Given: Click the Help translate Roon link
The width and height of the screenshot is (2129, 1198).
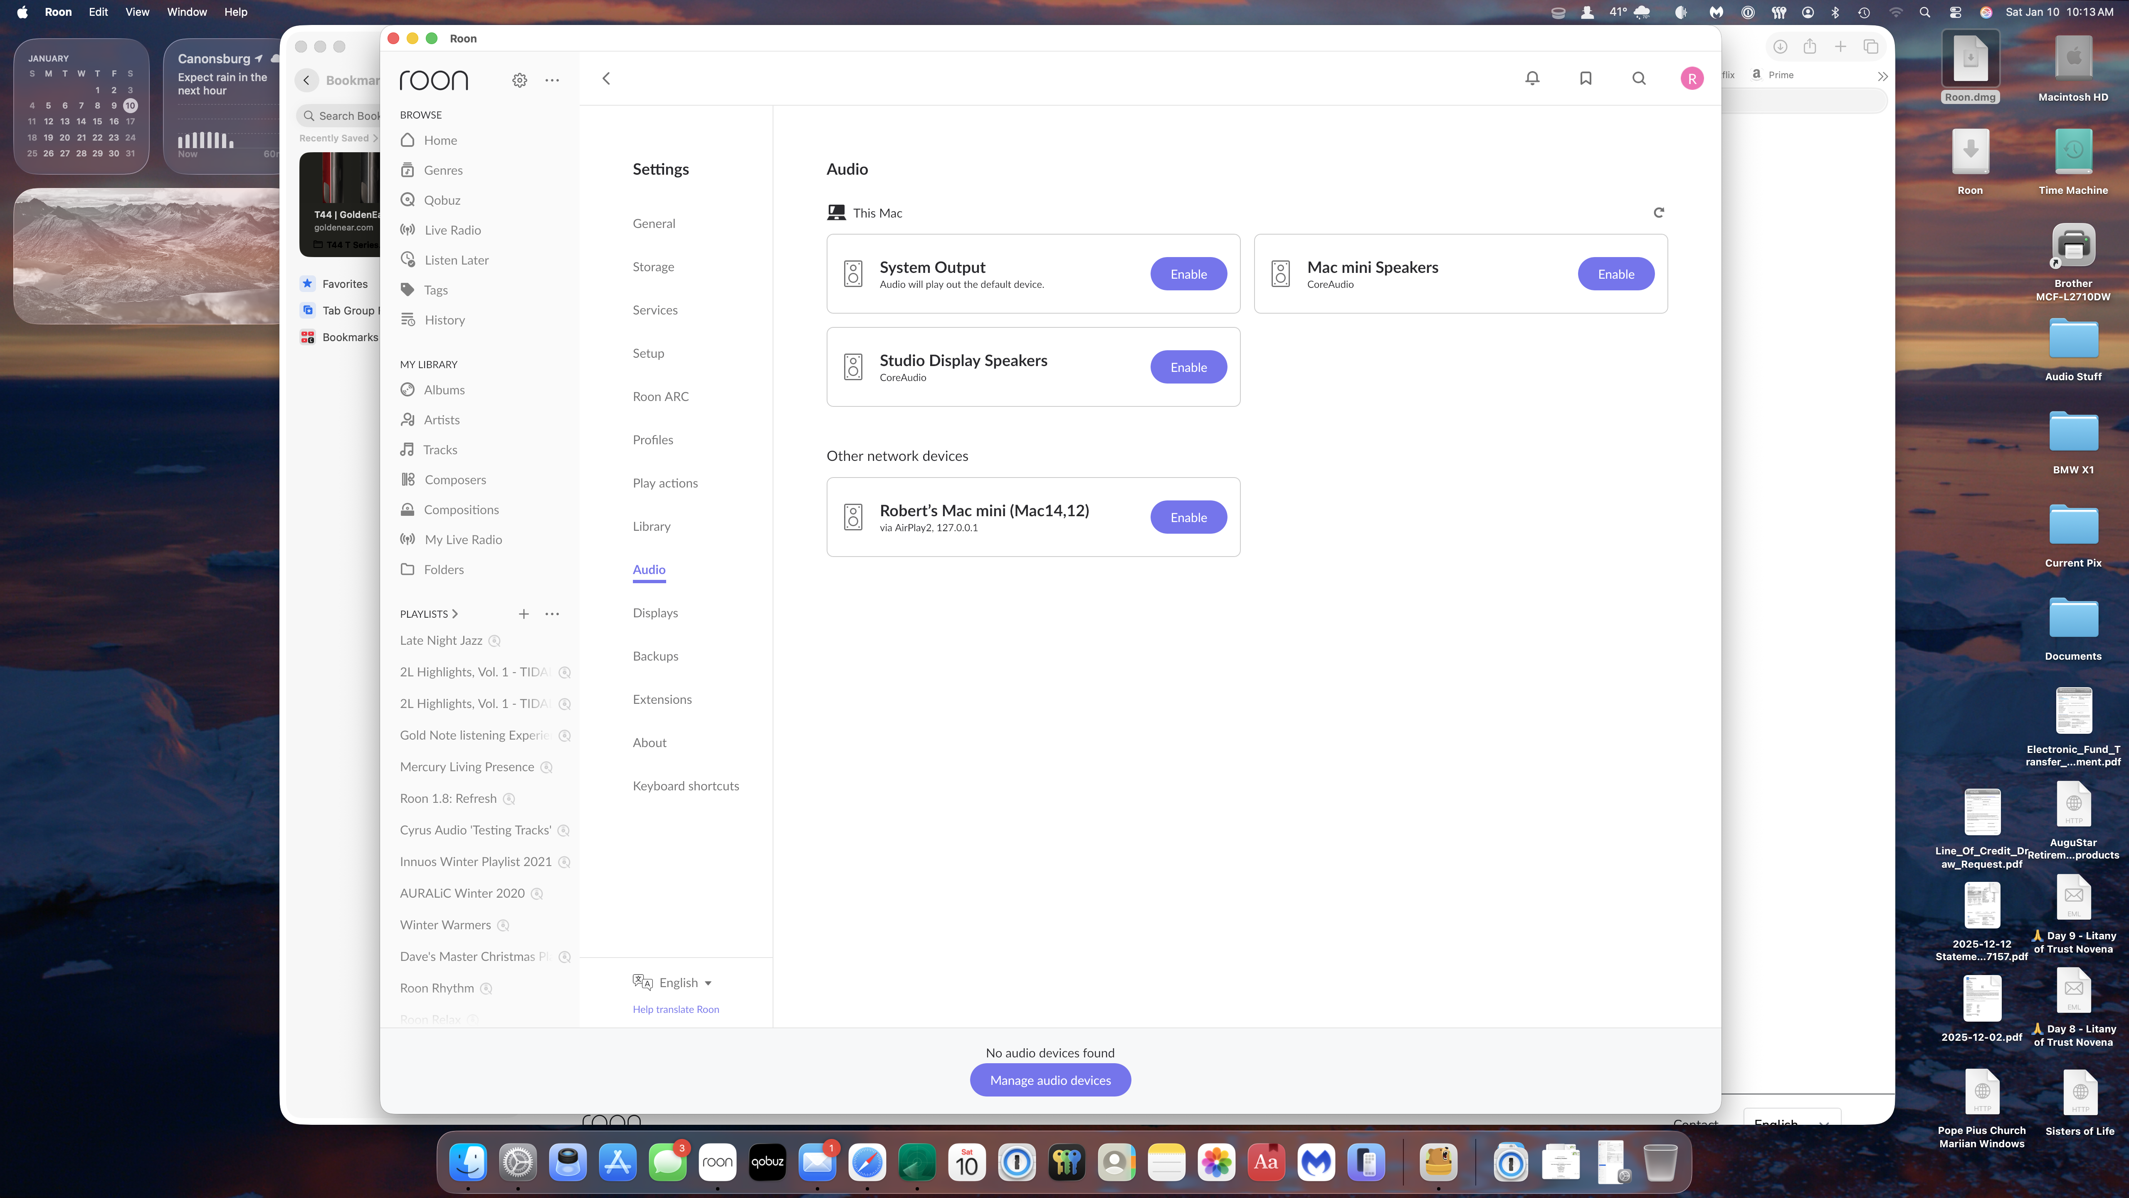Looking at the screenshot, I should 675,1009.
